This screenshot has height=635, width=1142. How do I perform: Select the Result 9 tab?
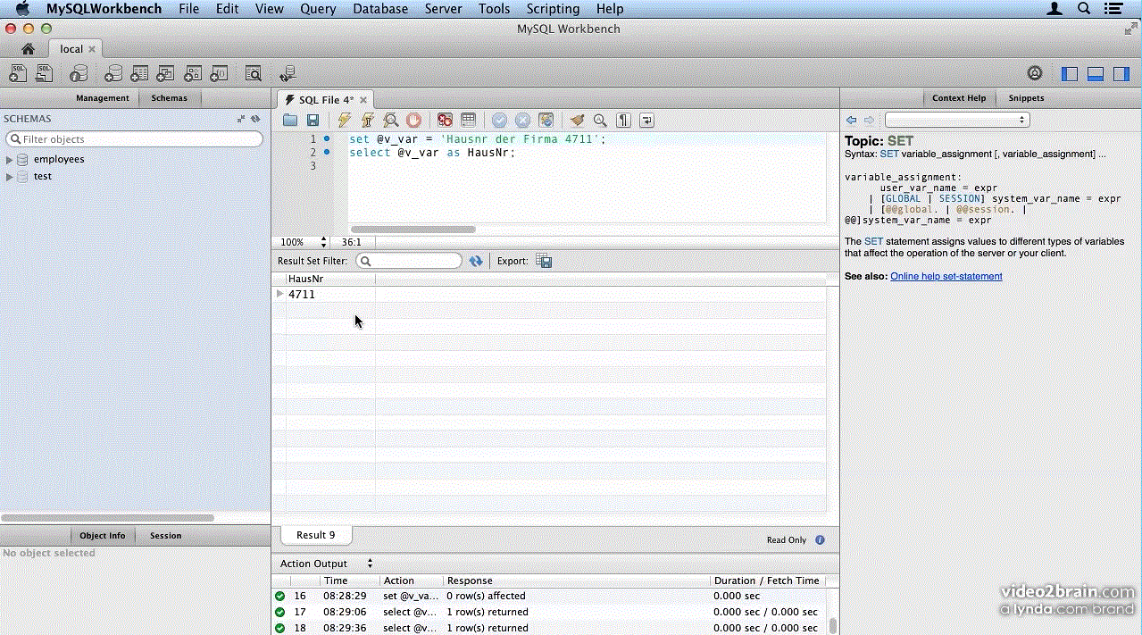point(315,535)
